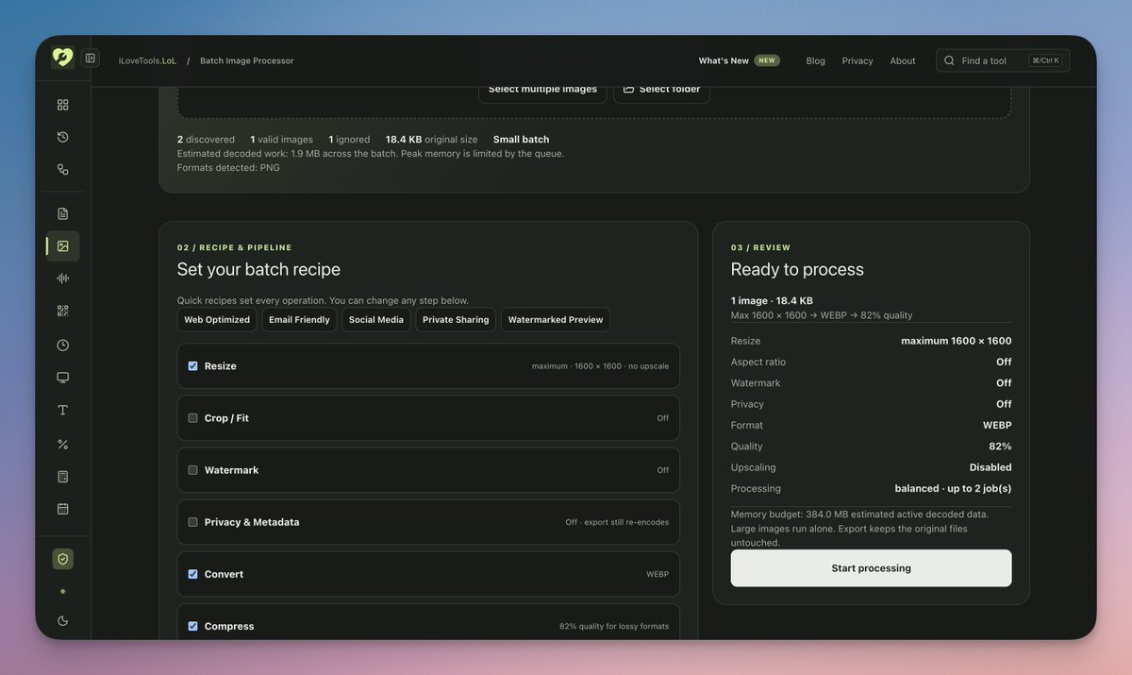Open the audio waveform tools icon
The height and width of the screenshot is (675, 1132).
[x=63, y=278]
